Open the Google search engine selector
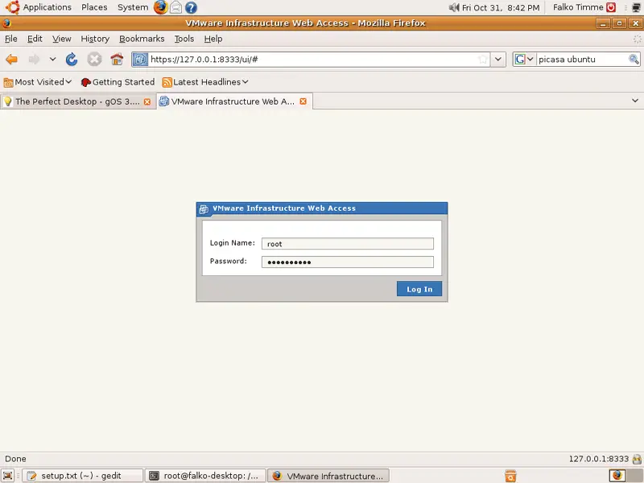This screenshot has height=483, width=644. click(x=524, y=59)
